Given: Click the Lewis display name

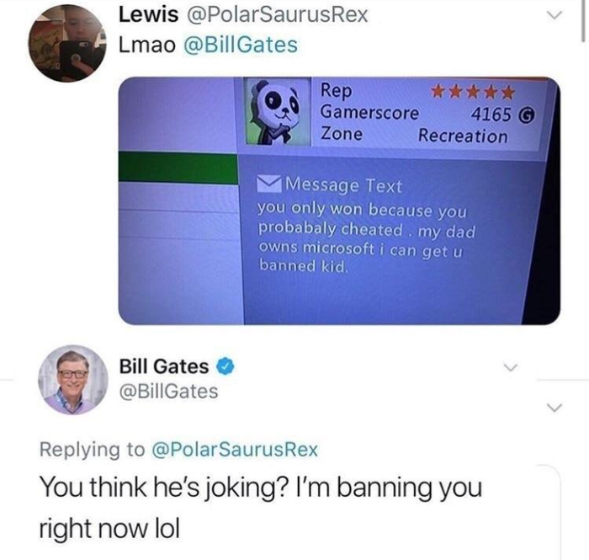Looking at the screenshot, I should coord(148,14).
